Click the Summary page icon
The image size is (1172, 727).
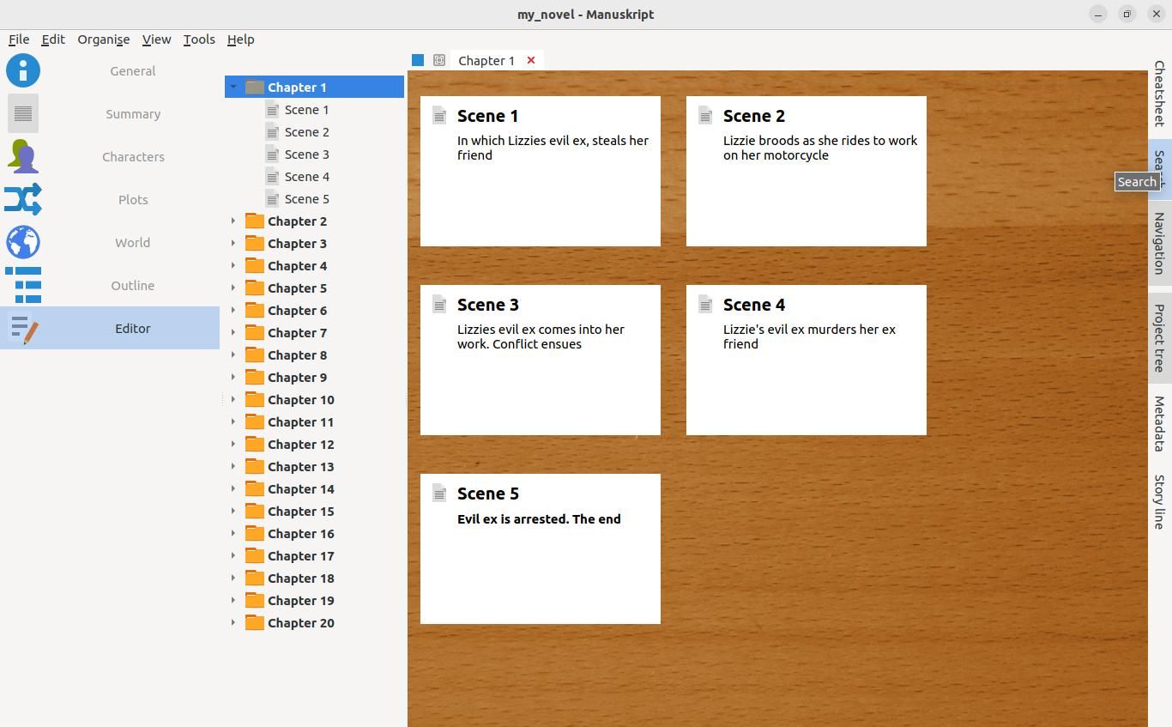(23, 113)
